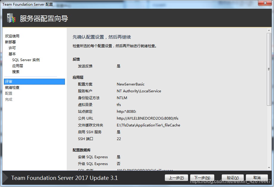Select the greyed 配置 step

[9, 93]
